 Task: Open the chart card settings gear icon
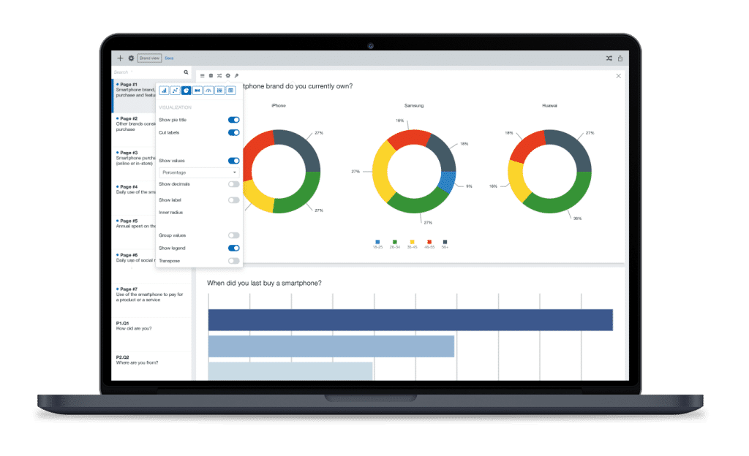click(x=227, y=75)
